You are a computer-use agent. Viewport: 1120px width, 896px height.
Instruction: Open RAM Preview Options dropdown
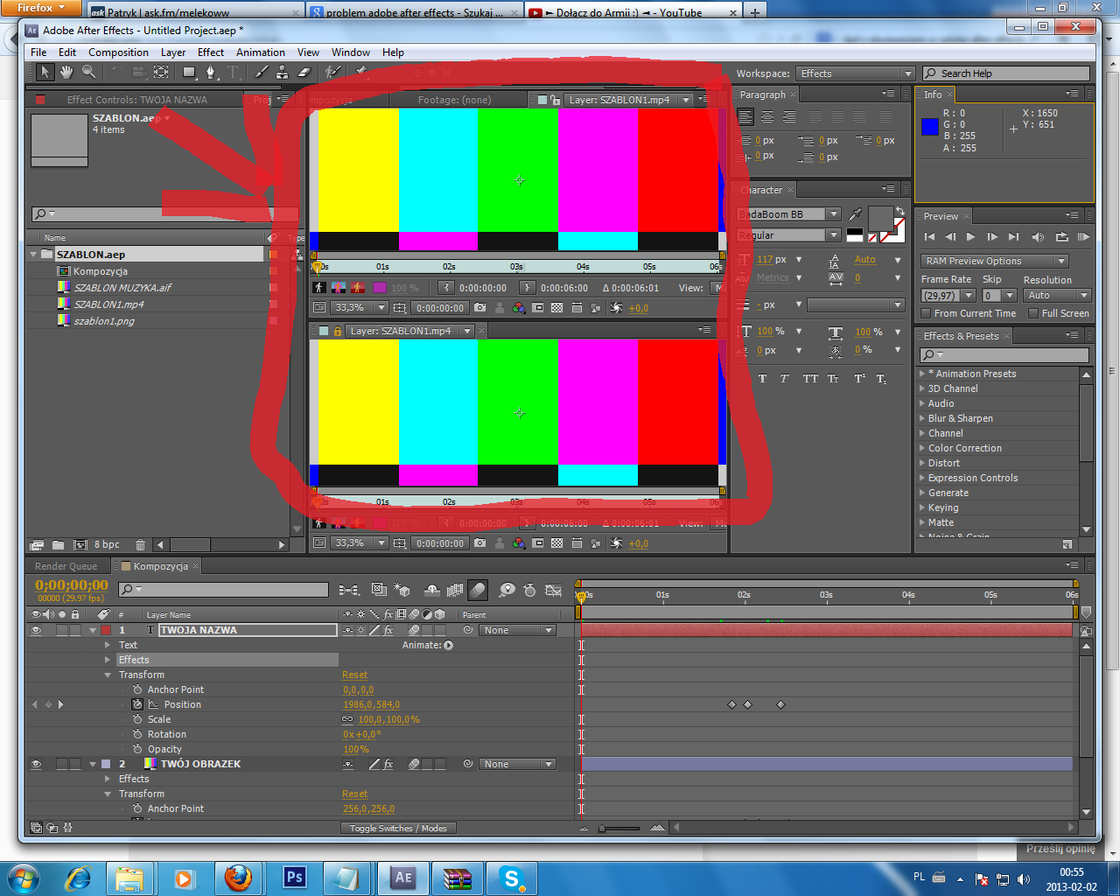tap(995, 261)
